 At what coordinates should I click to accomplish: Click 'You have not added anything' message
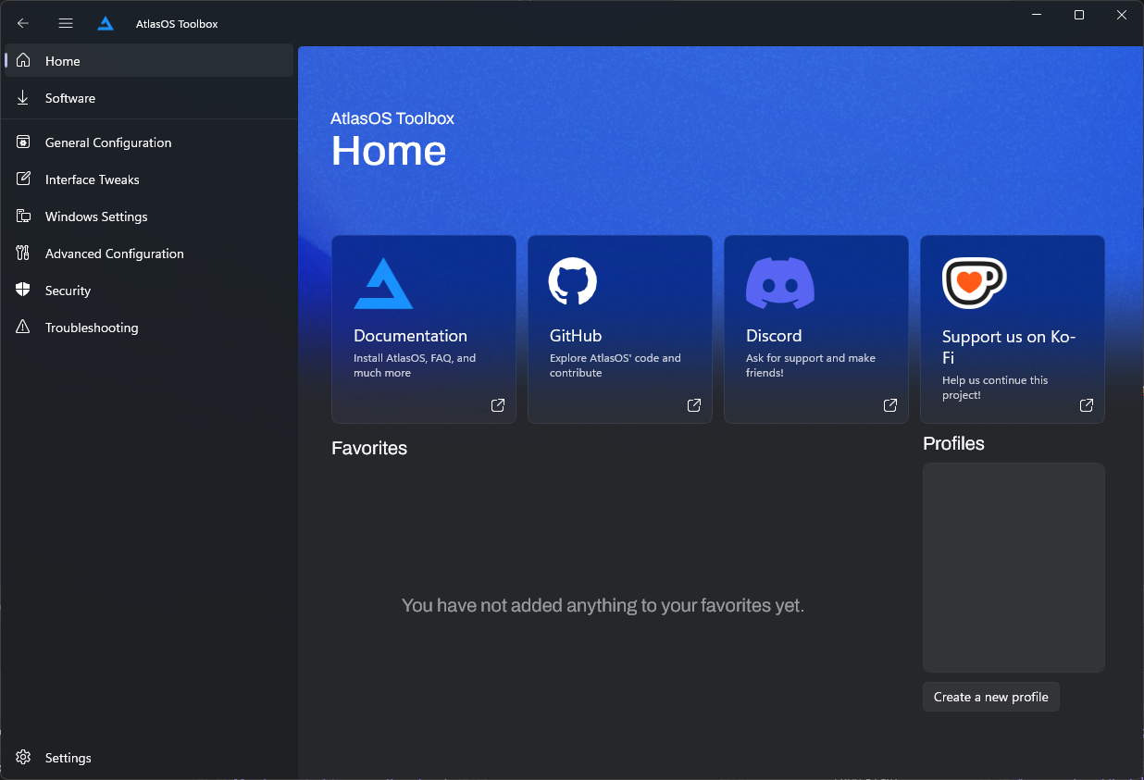[x=603, y=605]
